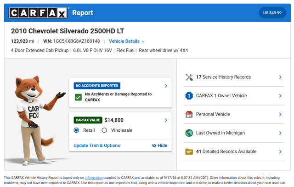
Task: Open the 'information' hyperlink in disclaimer
Action: pyautogui.click(x=94, y=178)
